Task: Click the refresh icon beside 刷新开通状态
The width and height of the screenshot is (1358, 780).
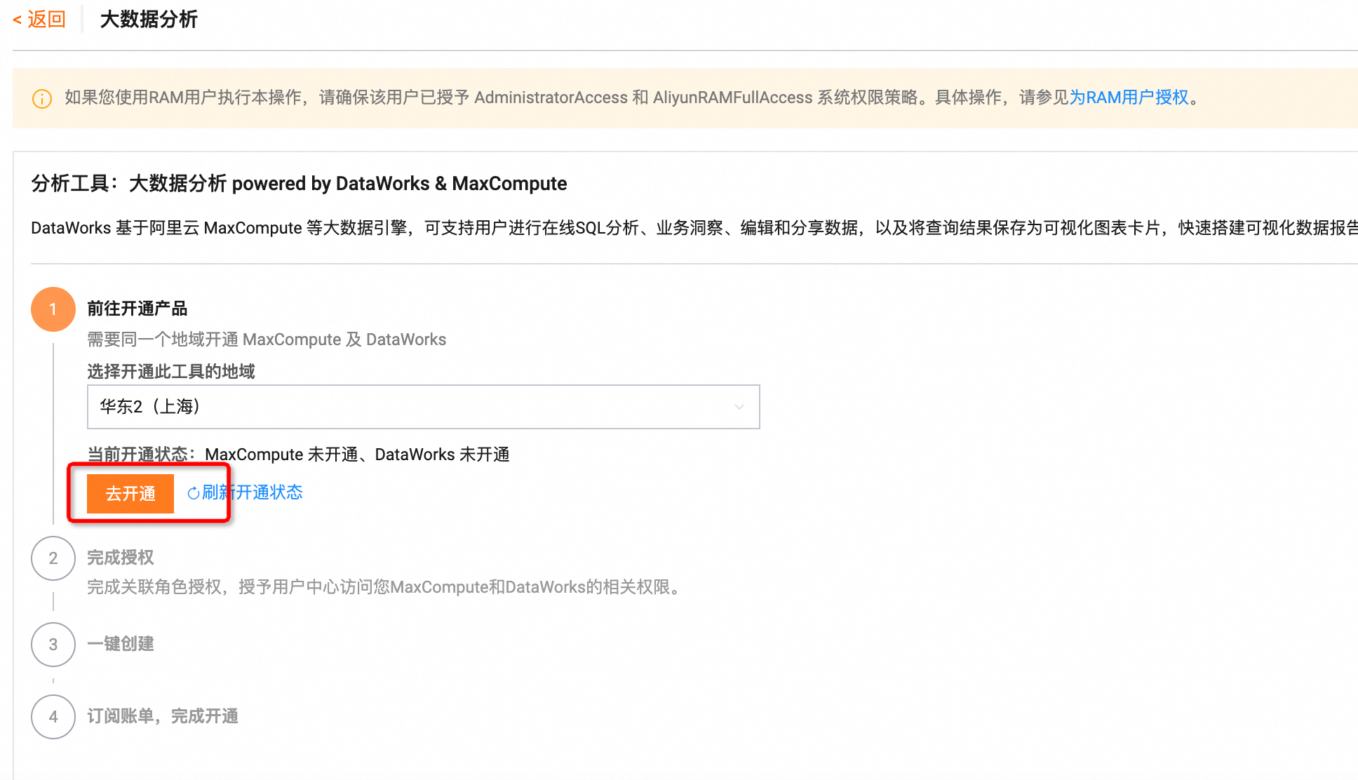Action: [194, 493]
